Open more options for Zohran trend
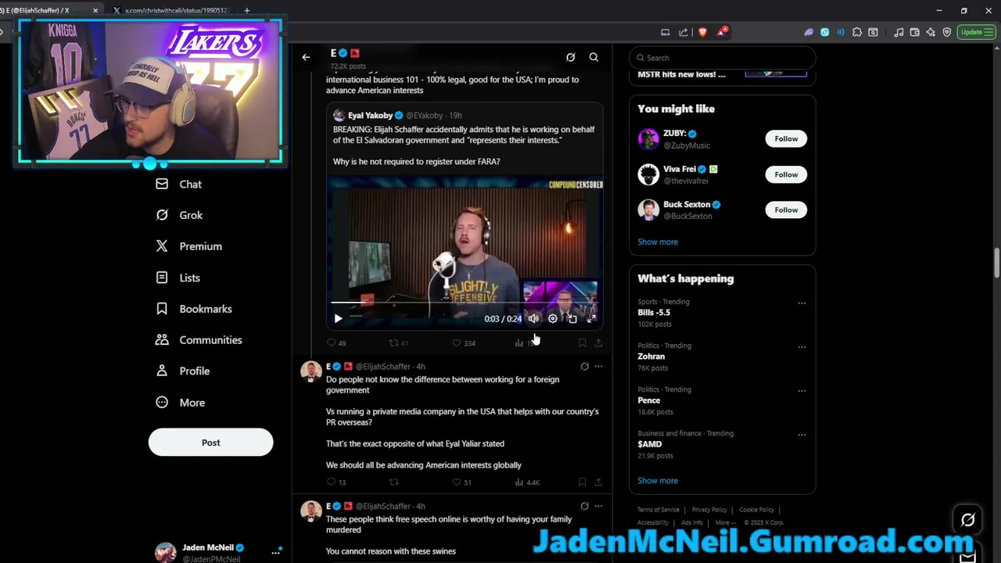The width and height of the screenshot is (1001, 563). [x=802, y=346]
